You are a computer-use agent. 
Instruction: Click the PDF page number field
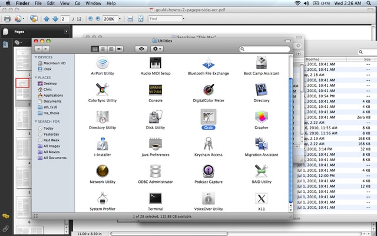(65, 19)
